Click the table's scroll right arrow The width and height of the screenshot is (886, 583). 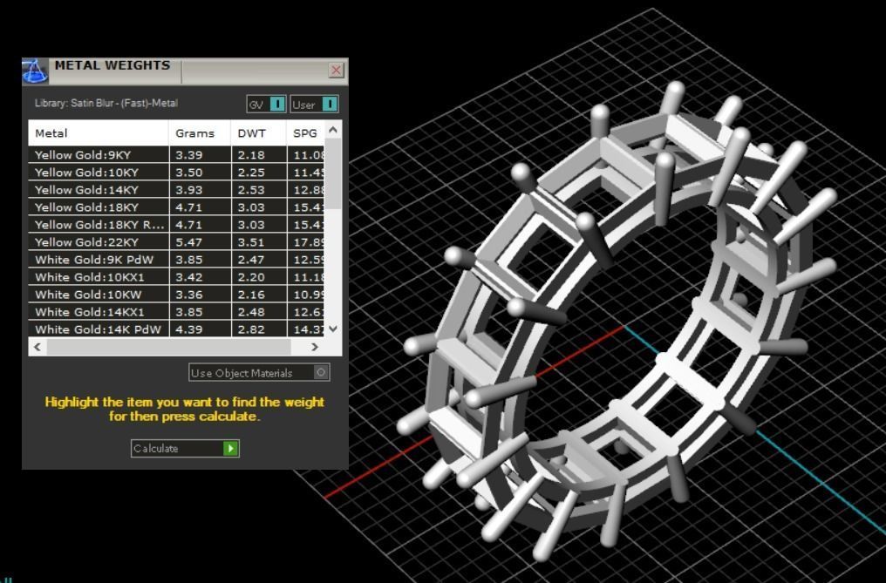coord(315,347)
